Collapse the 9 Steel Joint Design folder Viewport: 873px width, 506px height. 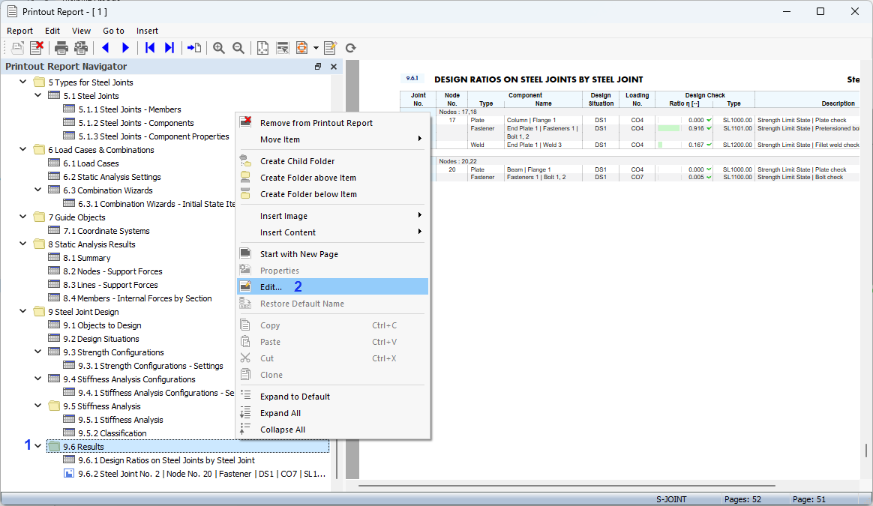tap(22, 311)
